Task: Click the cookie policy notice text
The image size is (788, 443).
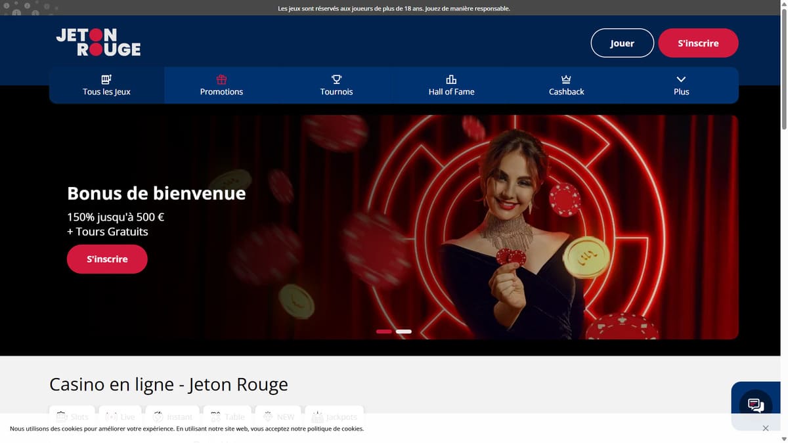Action: (186, 429)
